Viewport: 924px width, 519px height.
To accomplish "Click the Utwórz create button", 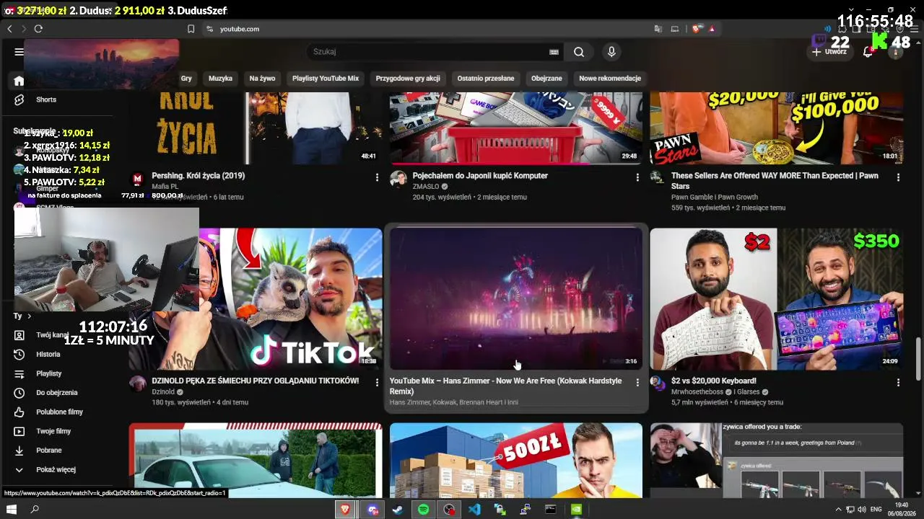I will tap(829, 52).
